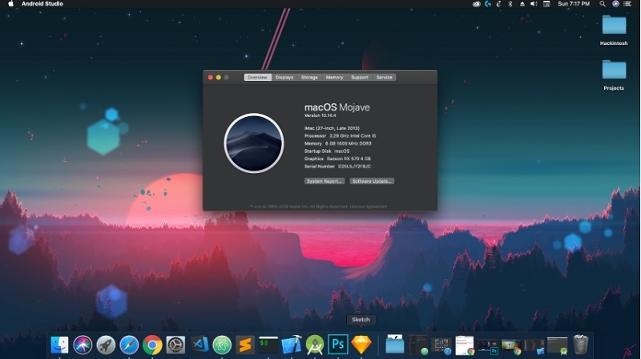This screenshot has width=641, height=359.
Task: Go to the Support tab
Action: 360,77
